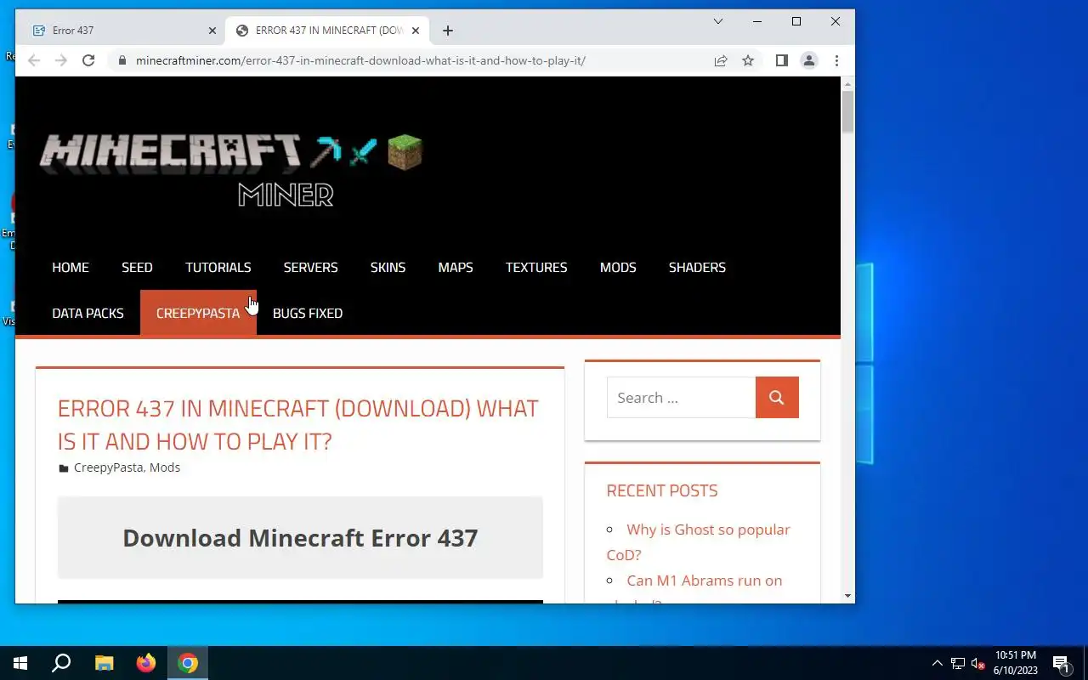The width and height of the screenshot is (1088, 680).
Task: Open the SERVERS menu item
Action: coord(310,267)
